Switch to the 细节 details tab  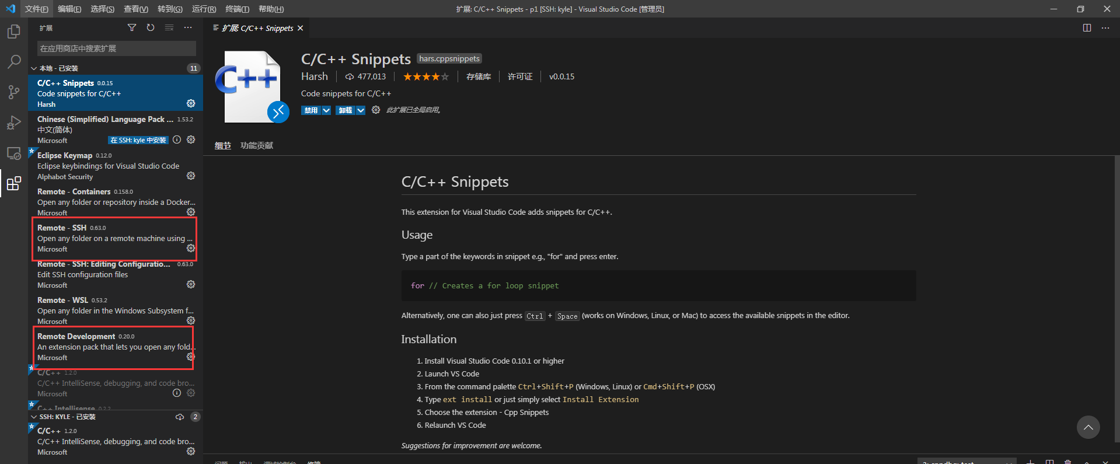223,145
